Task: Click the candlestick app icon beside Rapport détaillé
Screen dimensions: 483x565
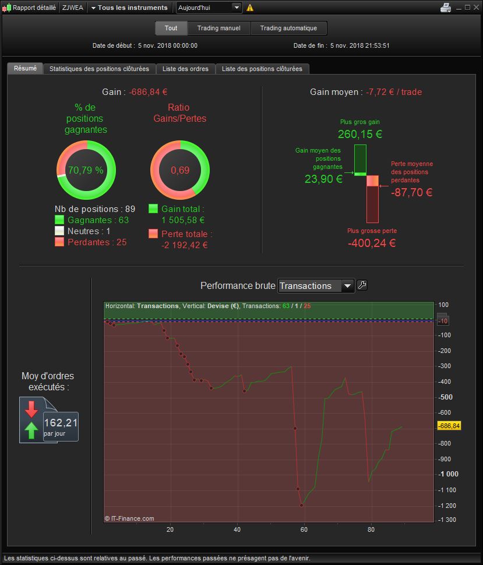Action: point(6,8)
